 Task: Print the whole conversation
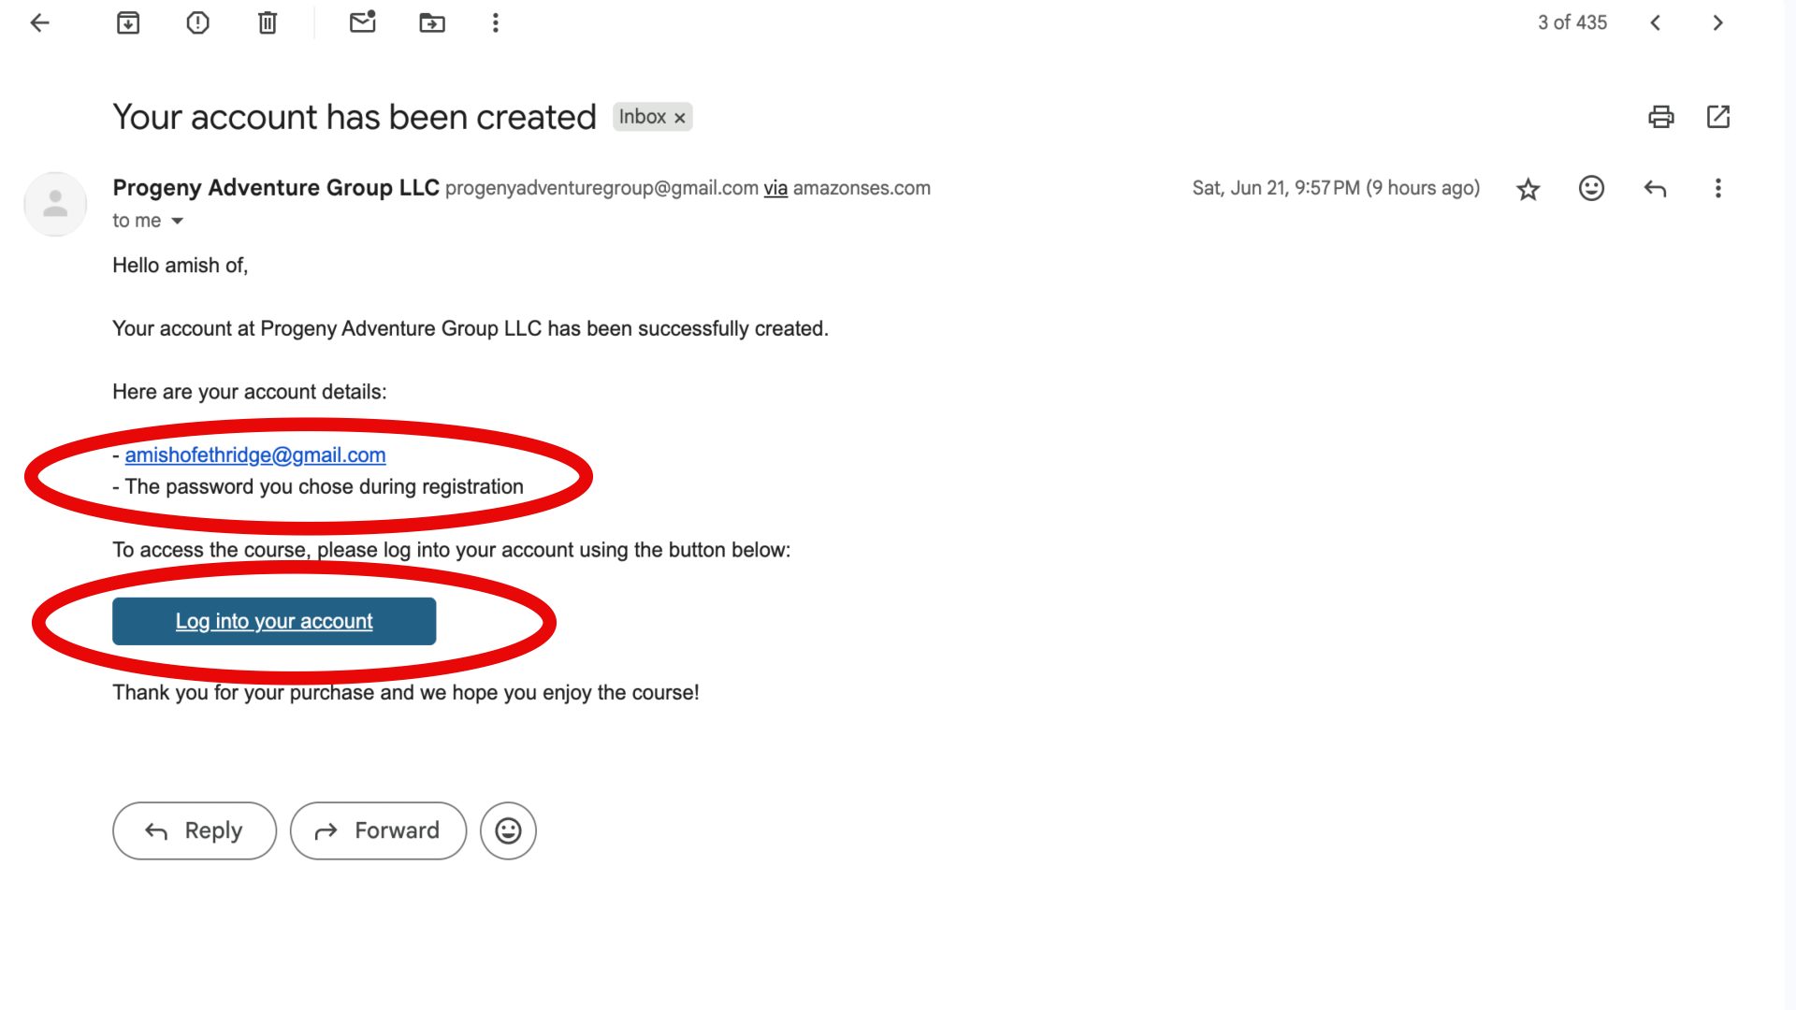(1661, 117)
